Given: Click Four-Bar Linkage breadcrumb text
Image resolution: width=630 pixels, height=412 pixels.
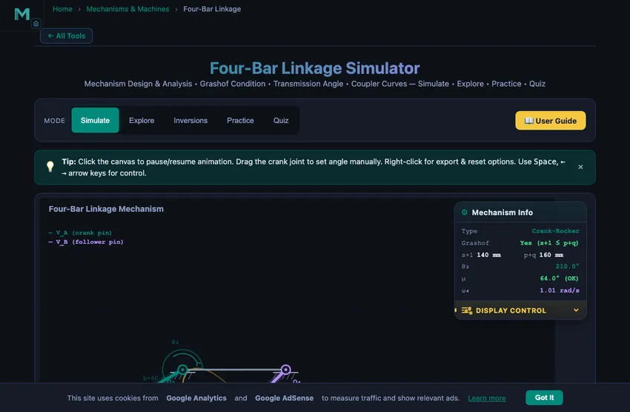Looking at the screenshot, I should (212, 9).
